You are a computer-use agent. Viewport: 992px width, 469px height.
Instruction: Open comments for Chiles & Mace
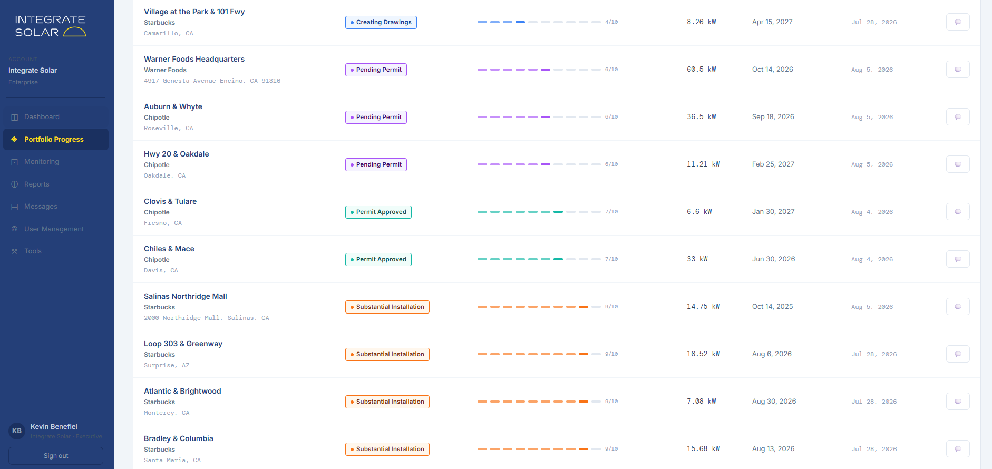coord(958,259)
